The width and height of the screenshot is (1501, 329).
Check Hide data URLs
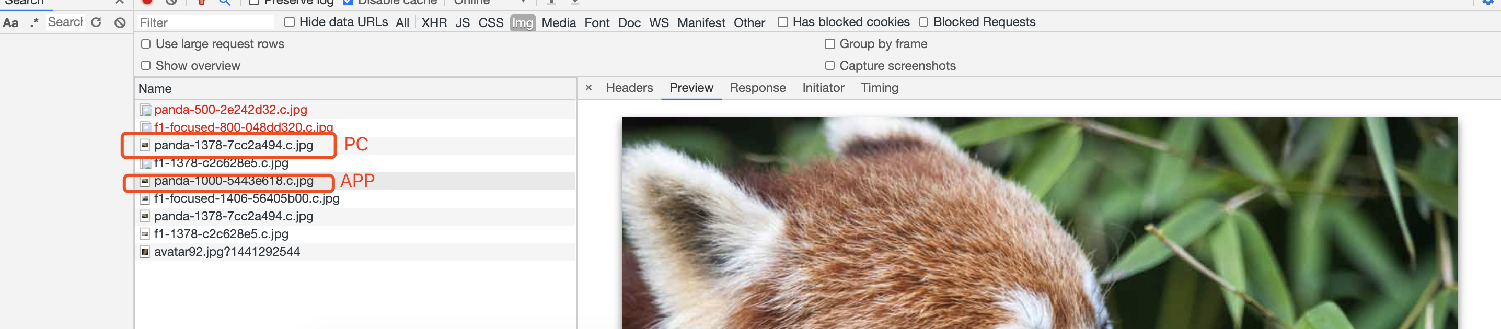289,22
